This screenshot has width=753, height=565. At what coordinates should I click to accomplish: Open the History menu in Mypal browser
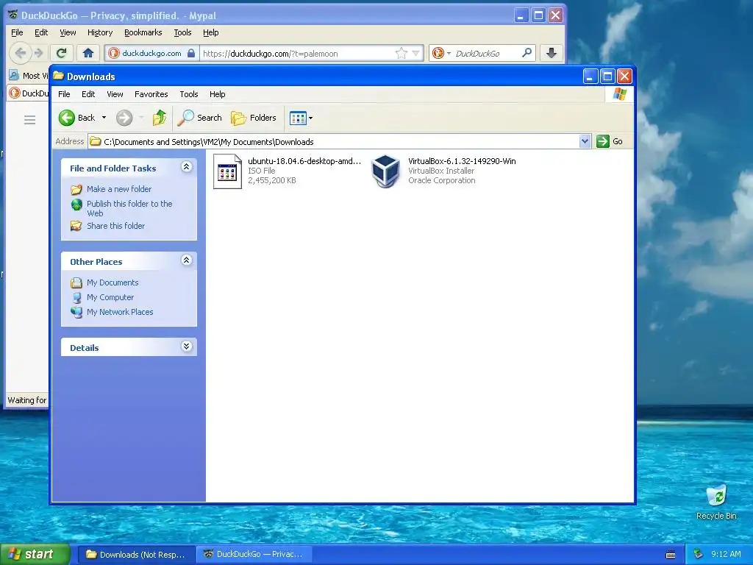tap(100, 32)
